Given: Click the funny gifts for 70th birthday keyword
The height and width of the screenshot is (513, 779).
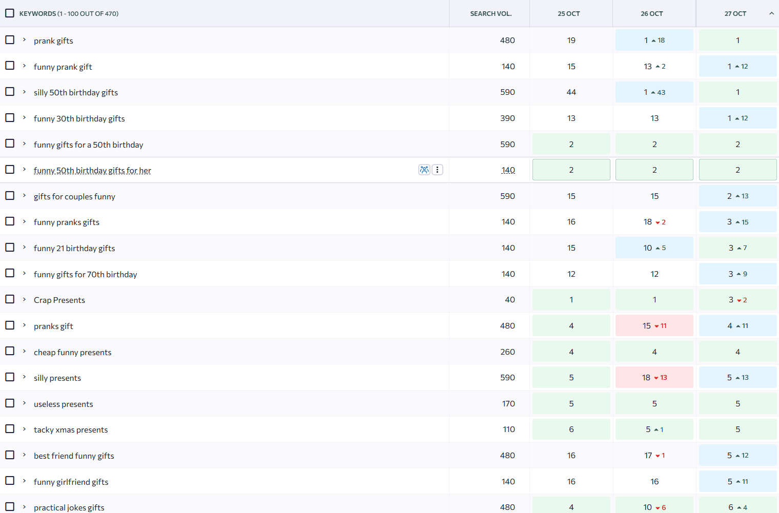Looking at the screenshot, I should pos(86,275).
